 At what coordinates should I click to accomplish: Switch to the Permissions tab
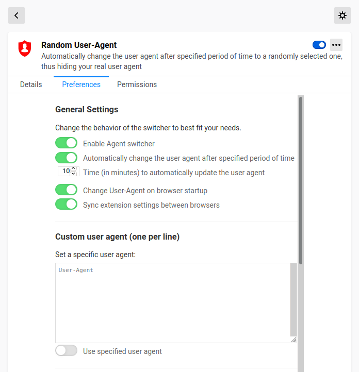click(137, 84)
